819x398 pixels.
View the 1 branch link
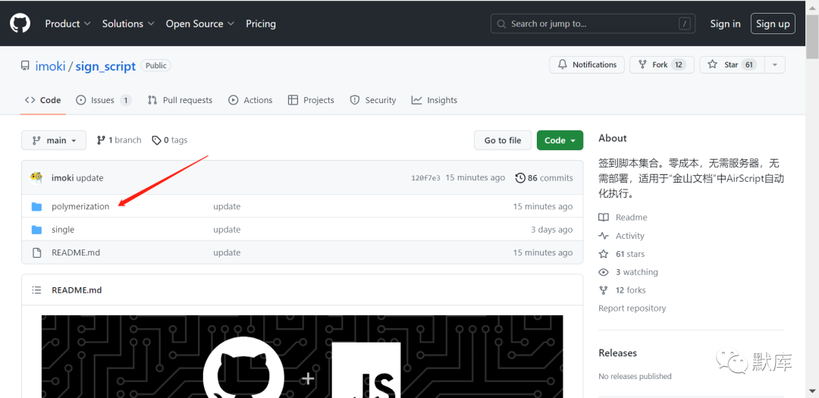point(119,140)
